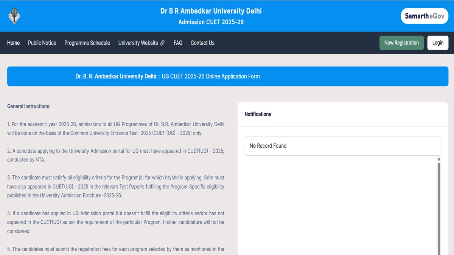The image size is (454, 255).
Task: Click instruction 2 about appearing in CUET(UG)
Action: click(x=115, y=155)
